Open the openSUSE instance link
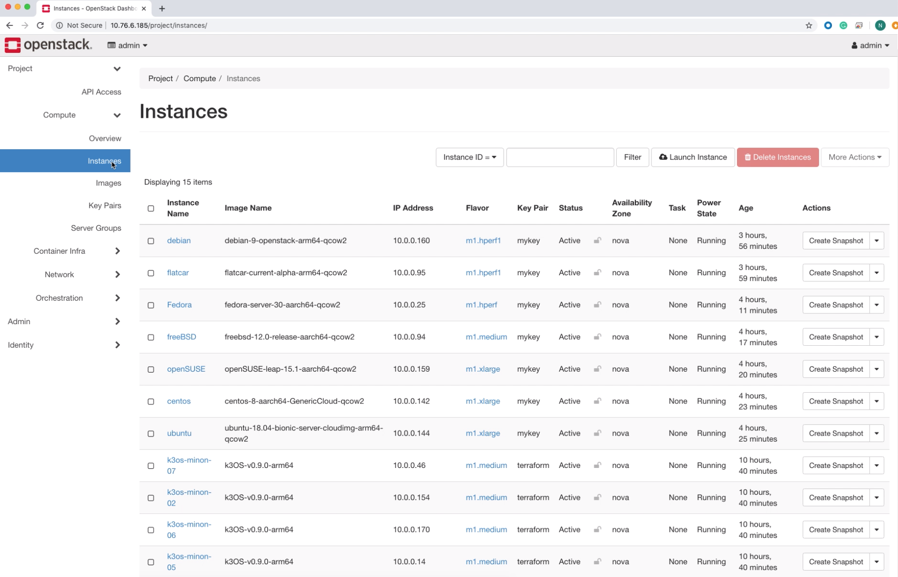Screen dimensions: 898x577 tap(186, 369)
